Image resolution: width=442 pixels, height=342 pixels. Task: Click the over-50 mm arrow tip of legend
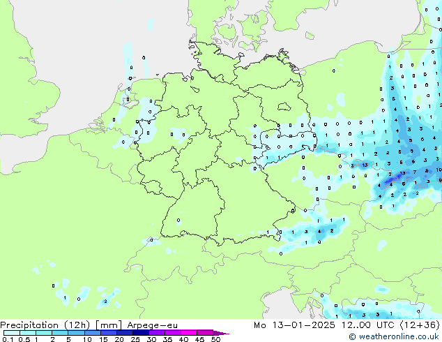pyautogui.click(x=221, y=333)
